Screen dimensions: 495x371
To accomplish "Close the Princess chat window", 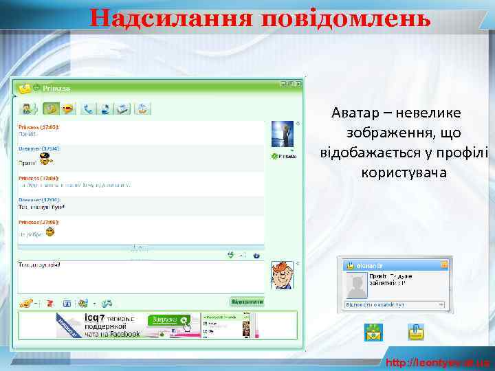I will click(x=298, y=84).
